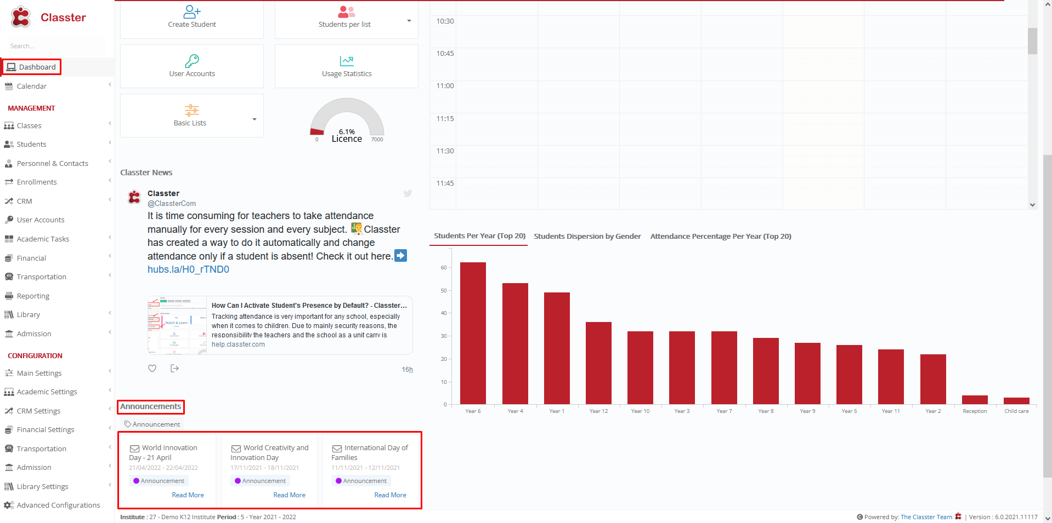Open the tweet article preview thumbnail
The height and width of the screenshot is (523, 1052).
click(x=177, y=326)
